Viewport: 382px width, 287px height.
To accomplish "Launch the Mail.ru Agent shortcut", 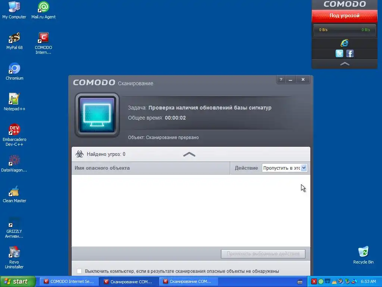I will pos(43,10).
